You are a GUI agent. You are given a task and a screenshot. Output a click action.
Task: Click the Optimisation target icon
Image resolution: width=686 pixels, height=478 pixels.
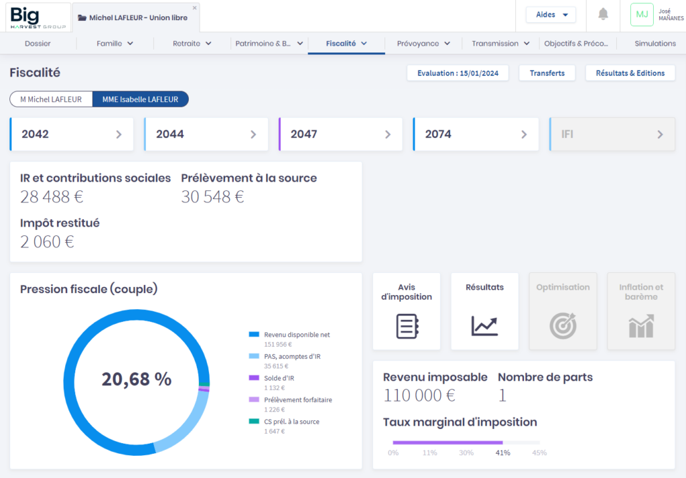[563, 325]
